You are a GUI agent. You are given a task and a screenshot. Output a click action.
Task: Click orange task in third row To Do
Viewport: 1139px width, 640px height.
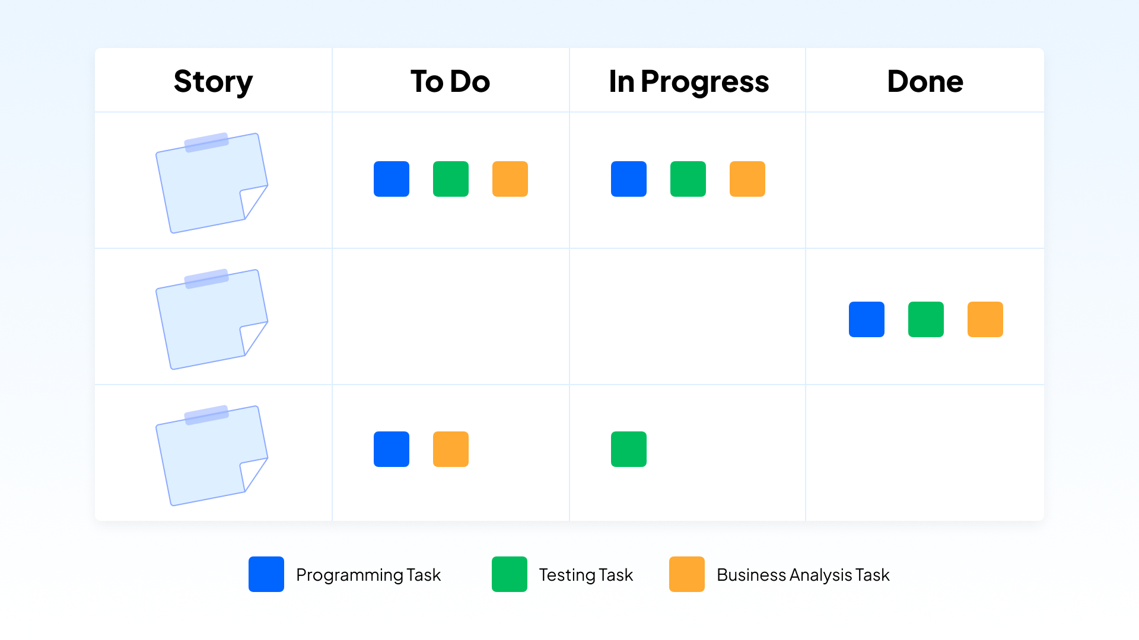pyautogui.click(x=451, y=449)
